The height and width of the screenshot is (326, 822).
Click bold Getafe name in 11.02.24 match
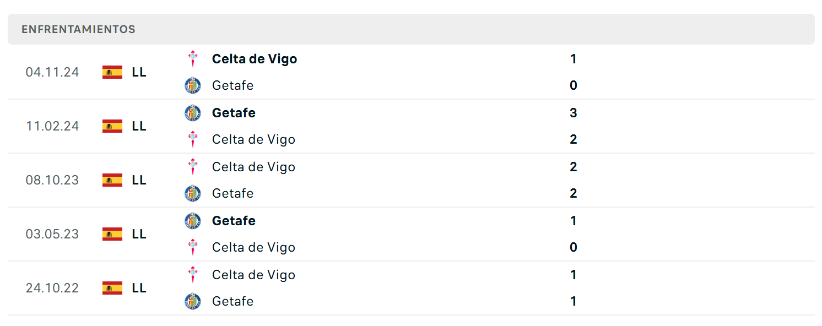tap(234, 113)
